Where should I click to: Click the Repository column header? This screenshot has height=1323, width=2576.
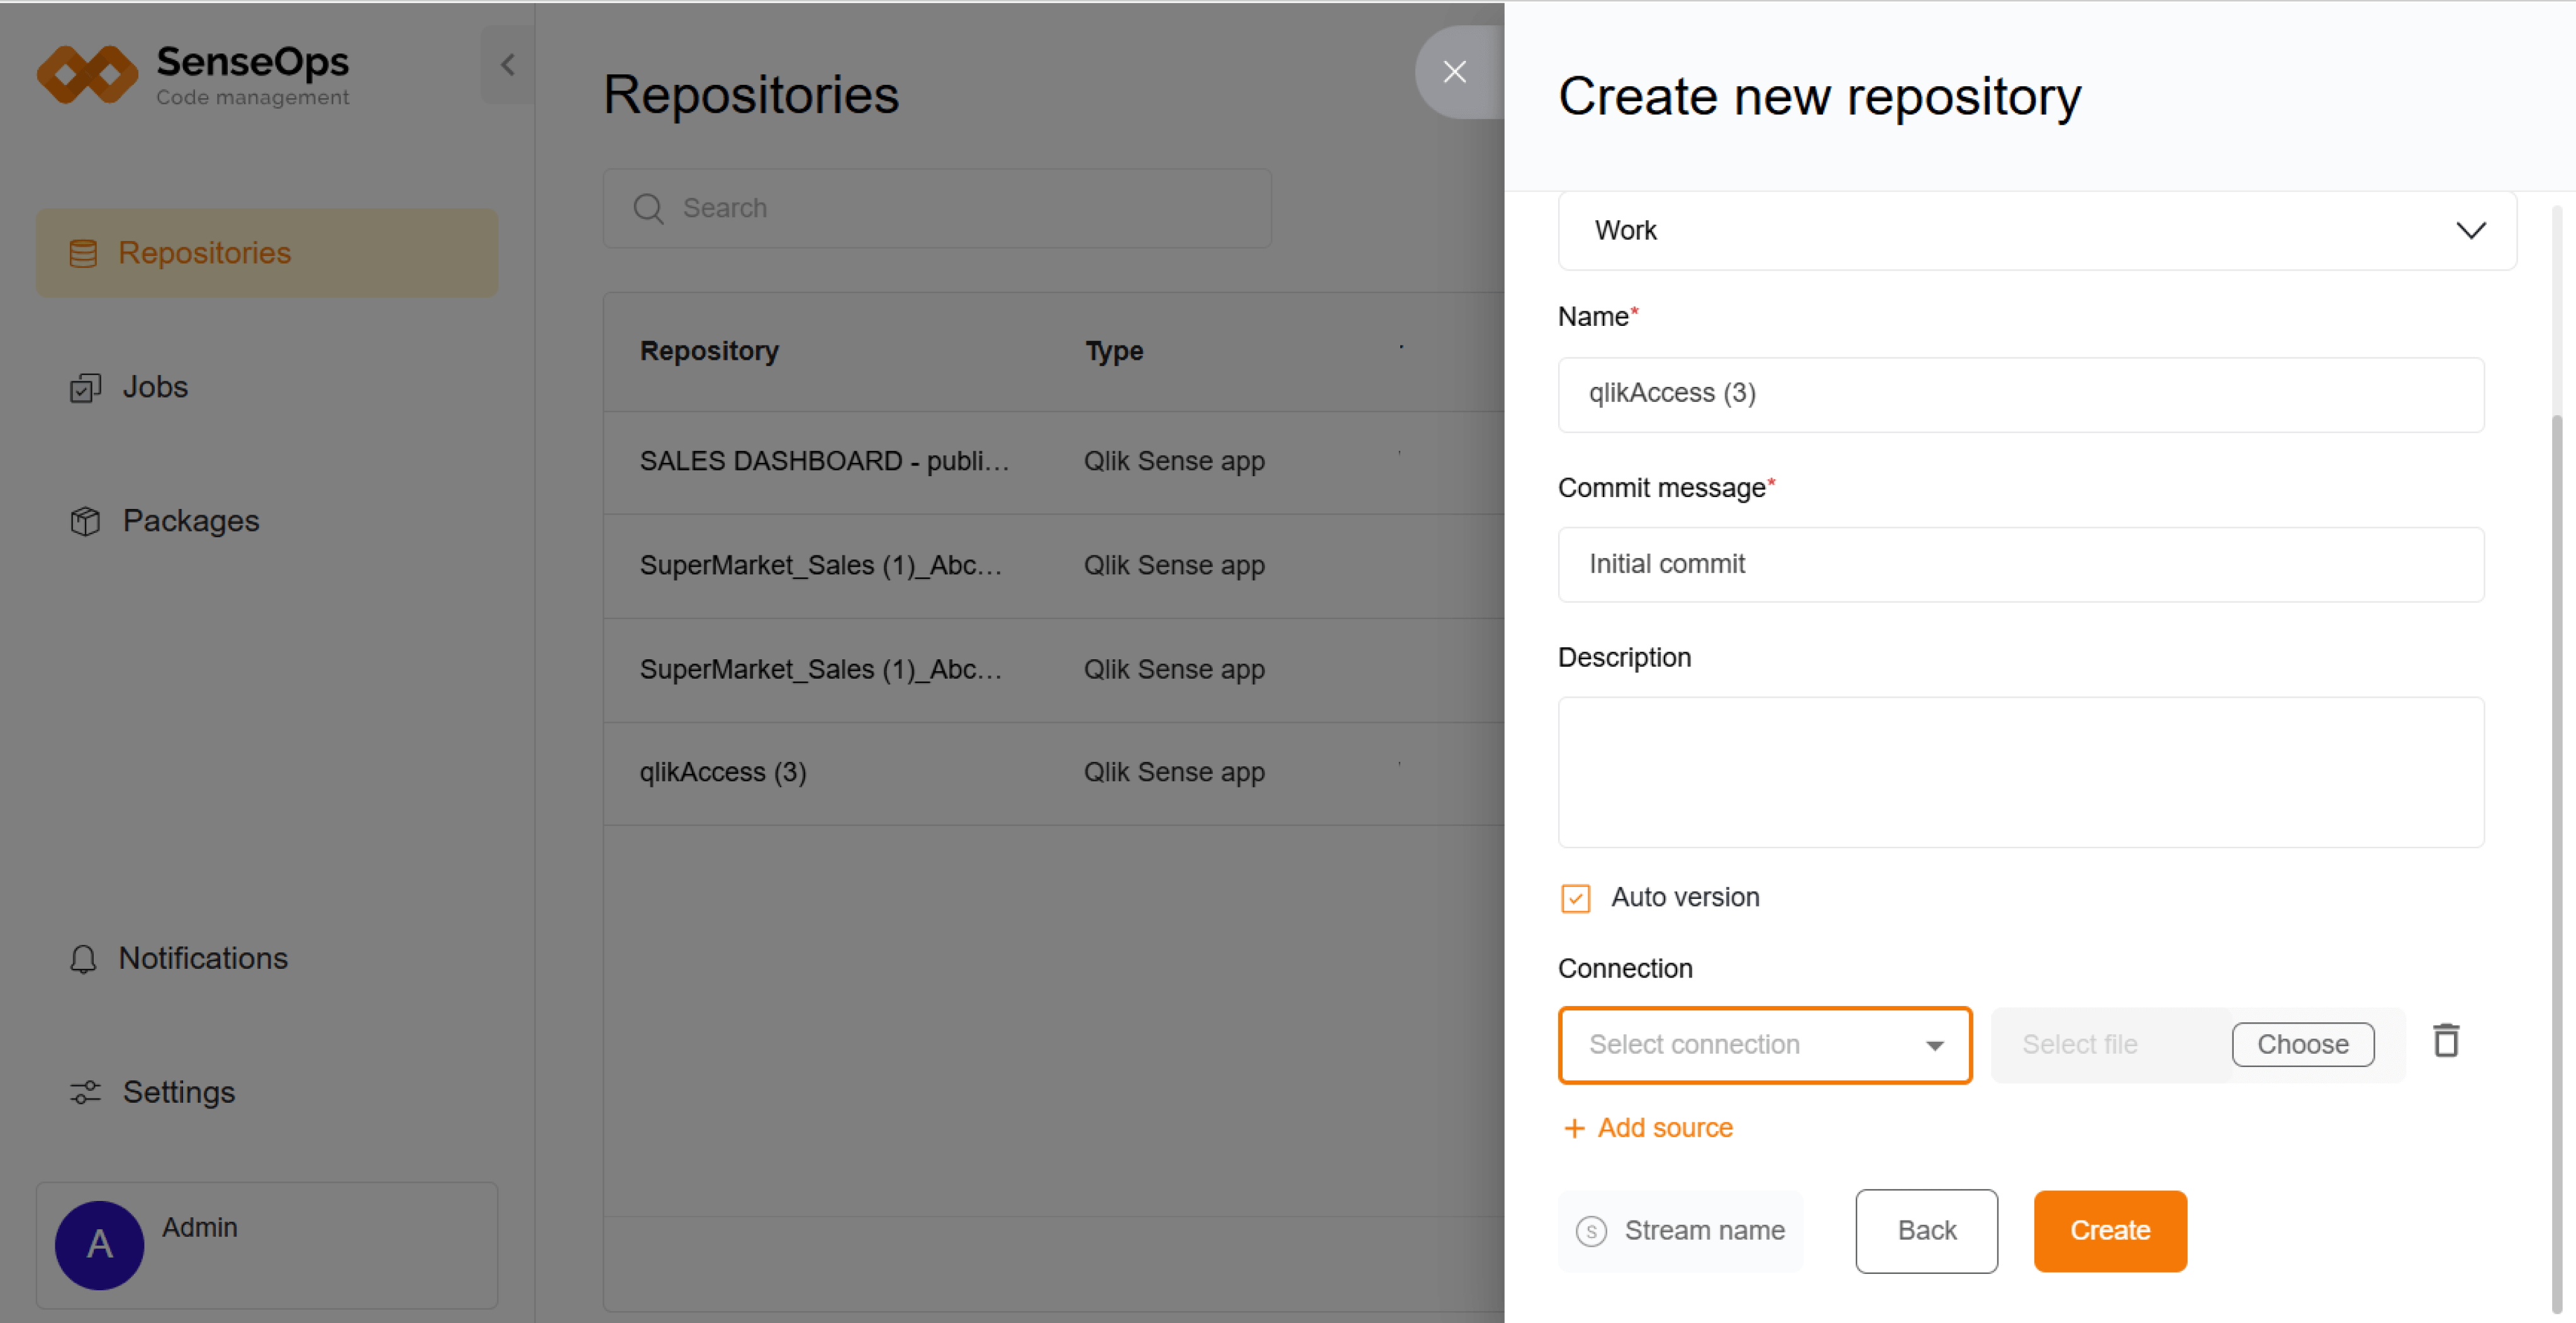[709, 351]
